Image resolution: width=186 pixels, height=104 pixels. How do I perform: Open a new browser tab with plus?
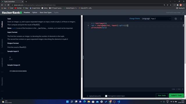pos(26,2)
